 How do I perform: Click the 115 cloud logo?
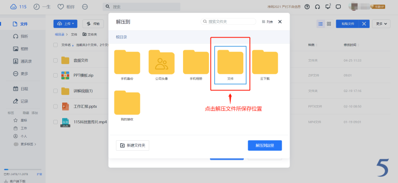[x=18, y=7]
